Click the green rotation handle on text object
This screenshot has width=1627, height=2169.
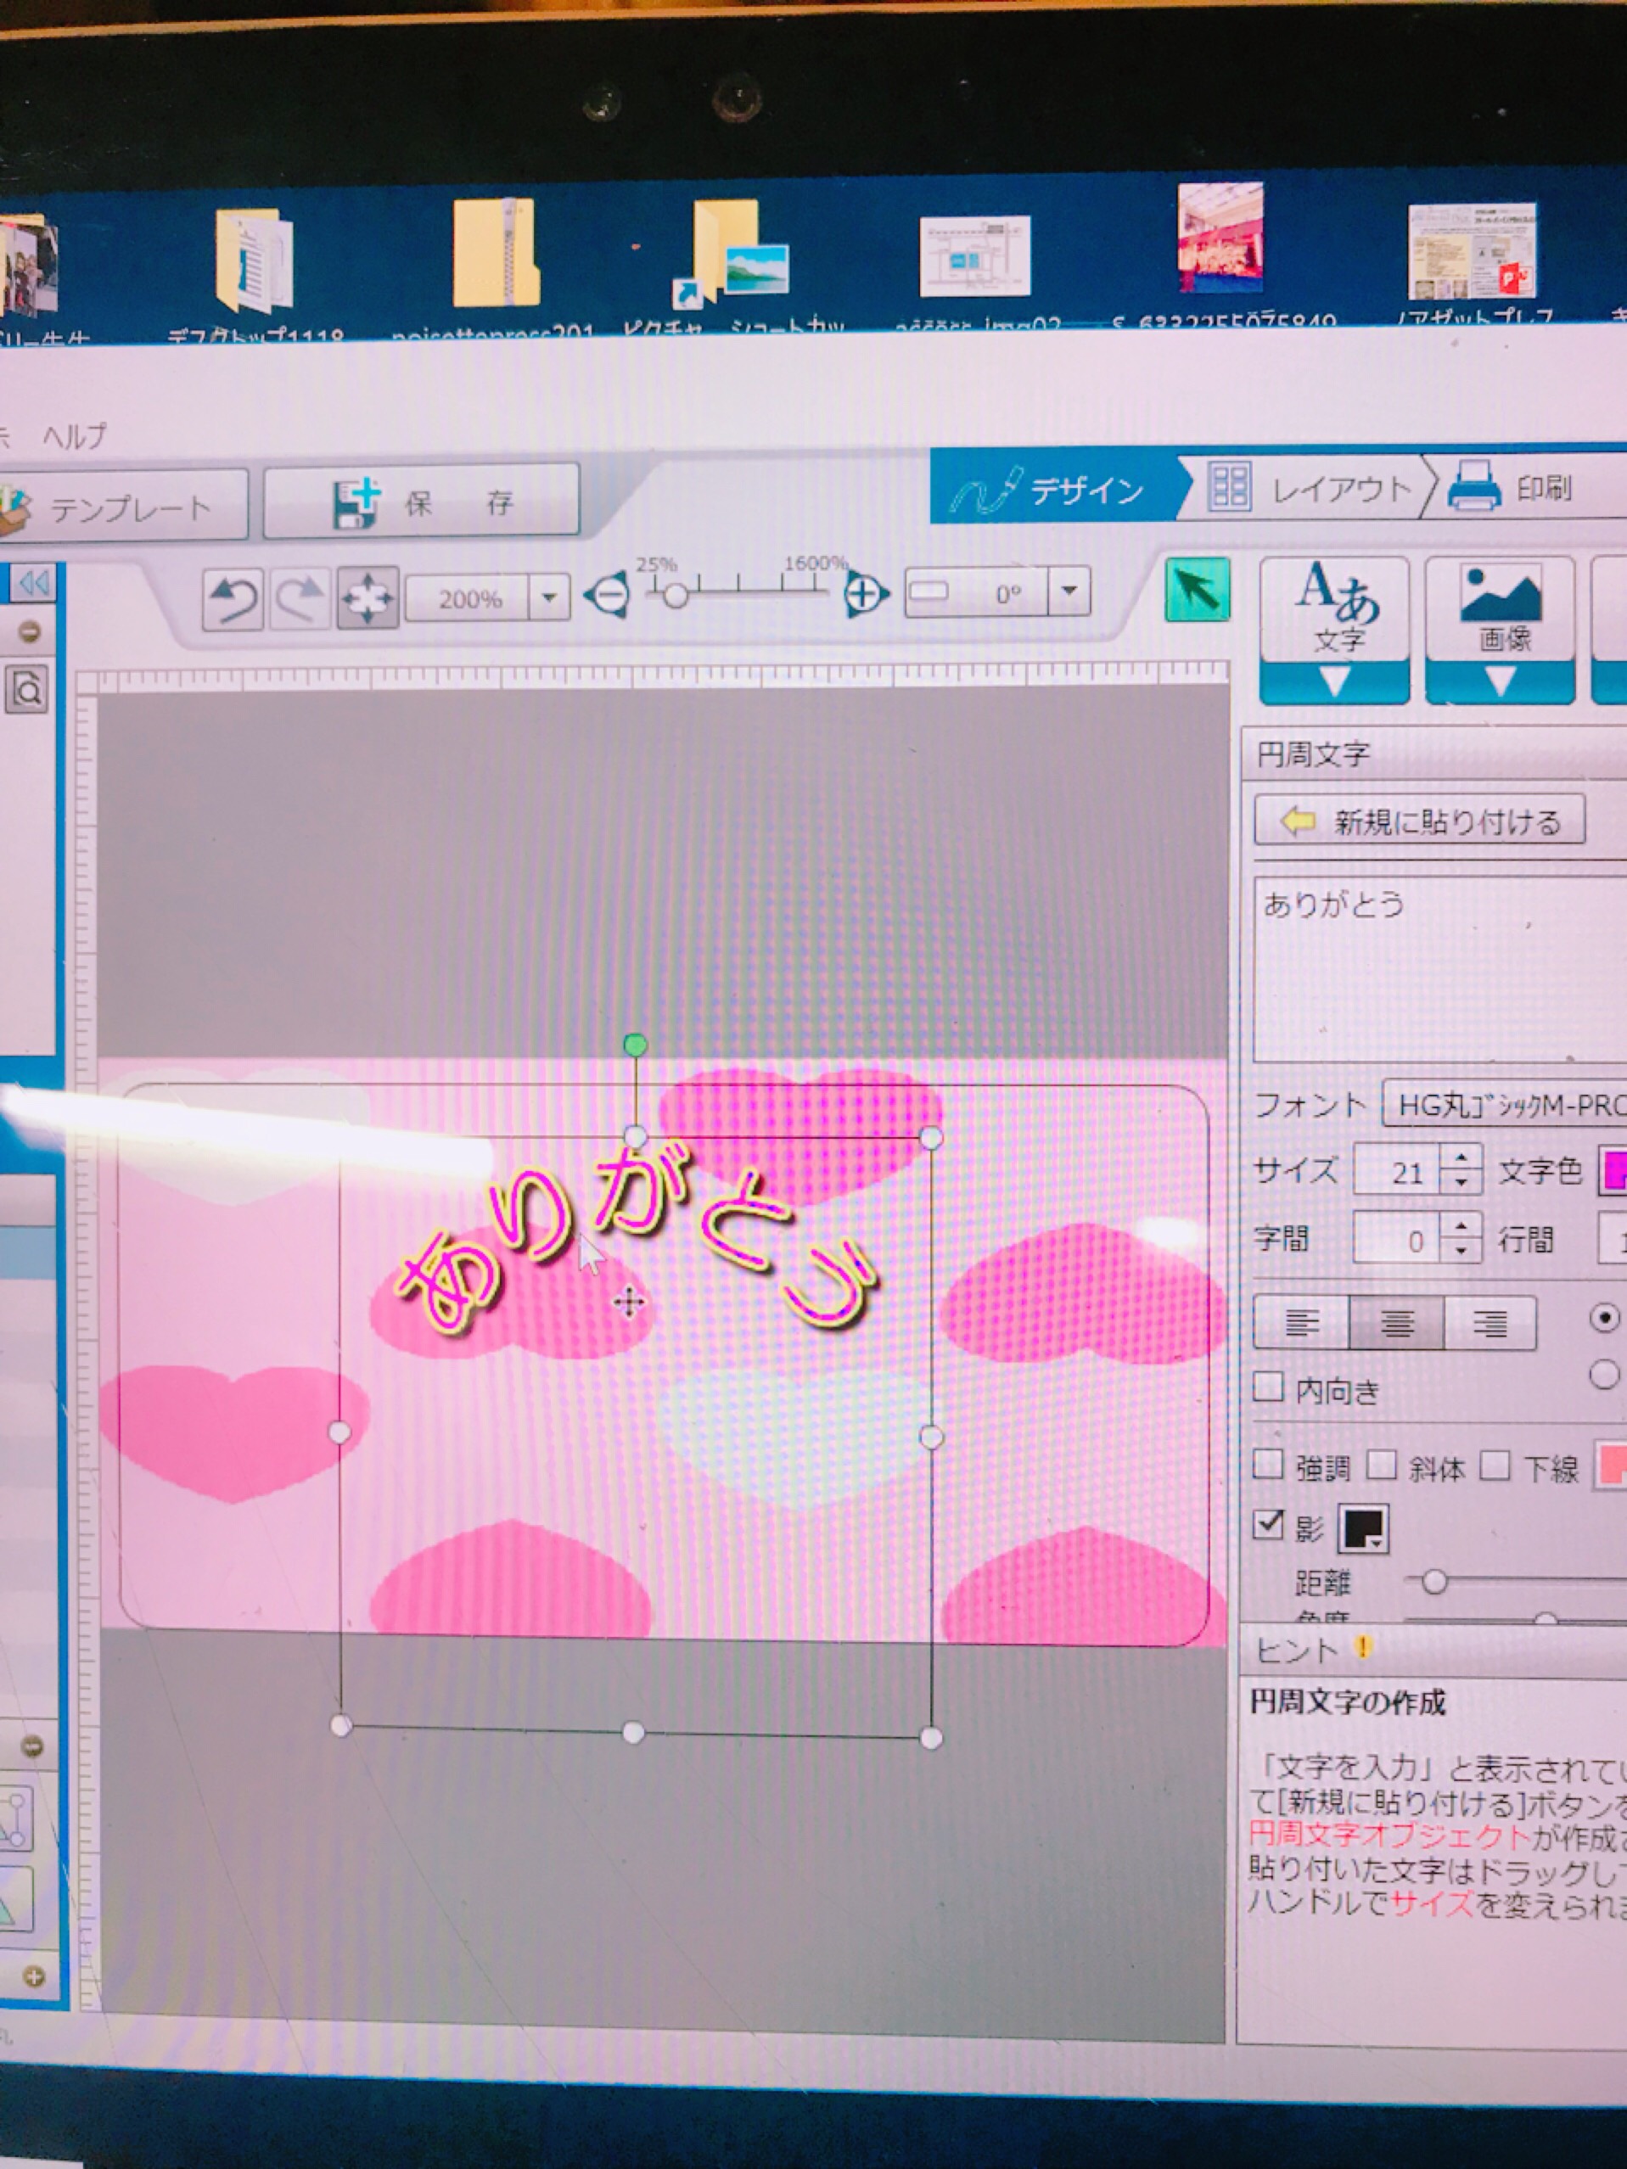pyautogui.click(x=636, y=1045)
